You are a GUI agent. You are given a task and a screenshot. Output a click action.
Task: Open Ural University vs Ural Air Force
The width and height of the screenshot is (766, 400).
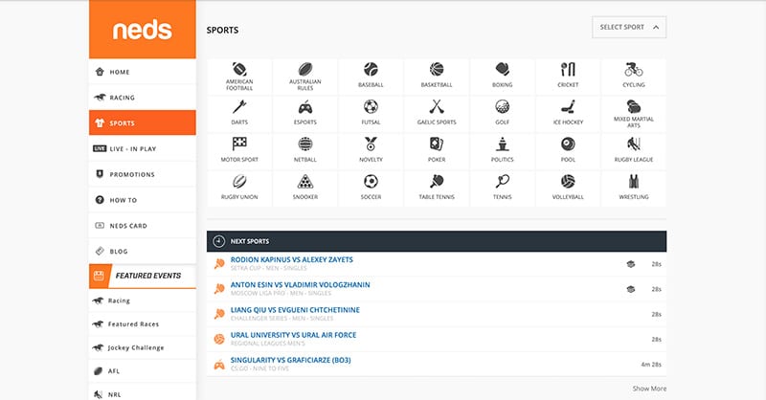point(293,335)
